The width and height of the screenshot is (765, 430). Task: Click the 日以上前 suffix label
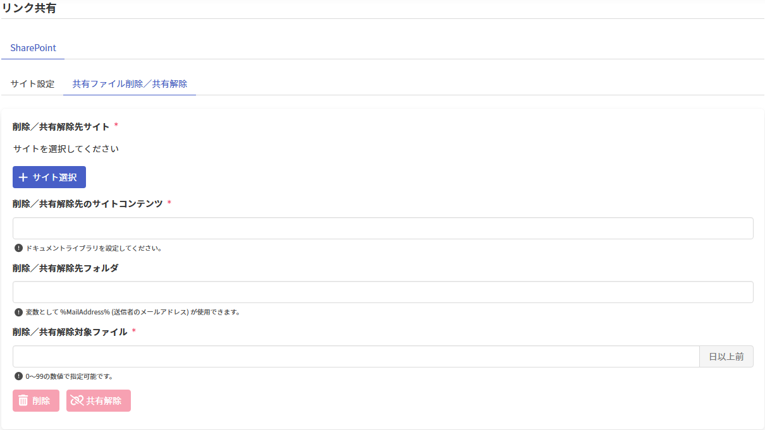(726, 357)
